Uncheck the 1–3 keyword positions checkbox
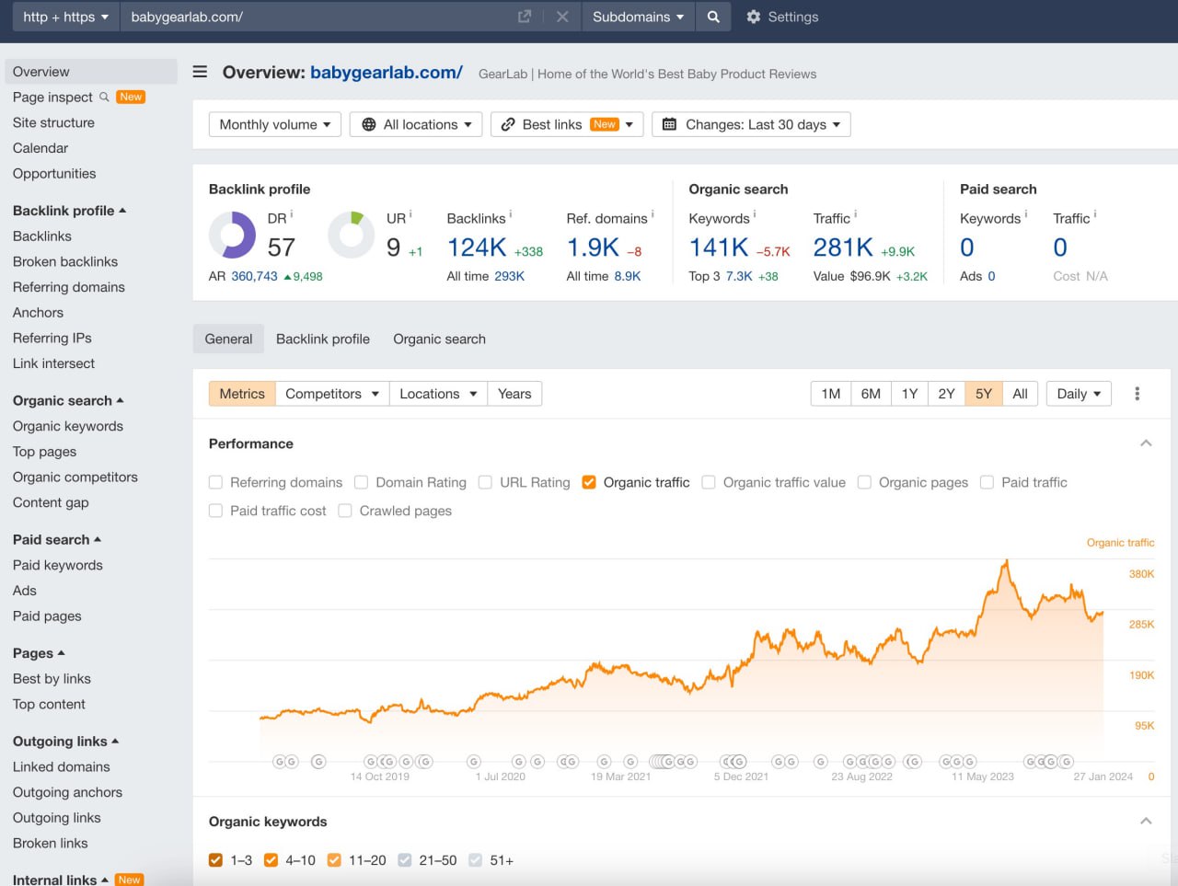 click(216, 860)
